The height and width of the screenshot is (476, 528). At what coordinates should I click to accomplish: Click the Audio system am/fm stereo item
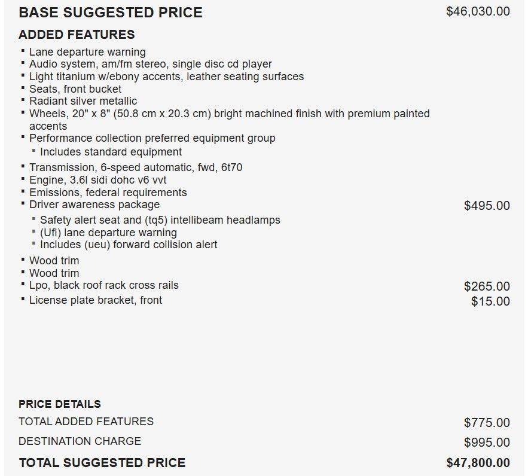(151, 64)
